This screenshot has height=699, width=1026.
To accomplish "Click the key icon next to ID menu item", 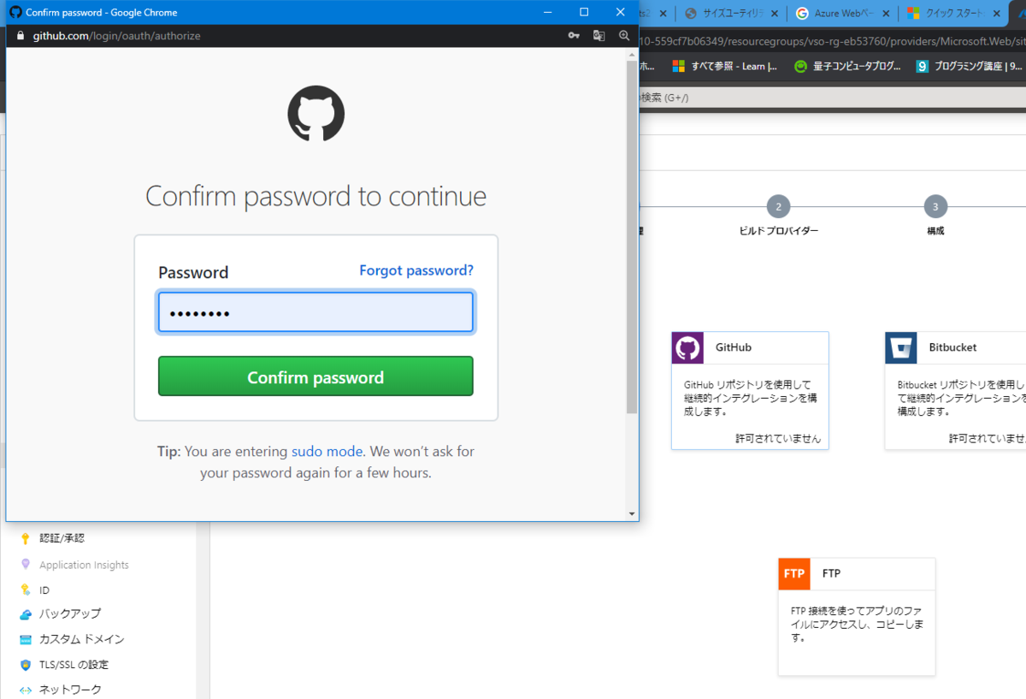I will [26, 590].
